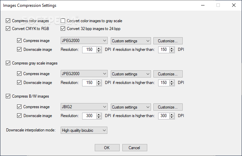The width and height of the screenshot is (242, 156).
Task: Open the JBIG2 compression format dropdown
Action: (84, 107)
